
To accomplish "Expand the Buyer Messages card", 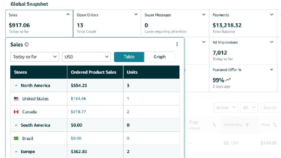I will click(x=204, y=15).
